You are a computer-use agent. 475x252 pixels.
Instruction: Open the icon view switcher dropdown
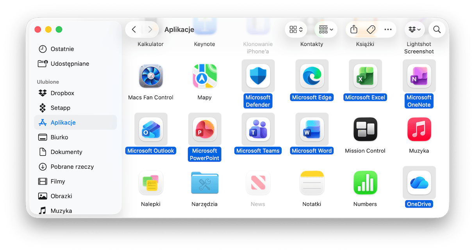click(x=296, y=30)
